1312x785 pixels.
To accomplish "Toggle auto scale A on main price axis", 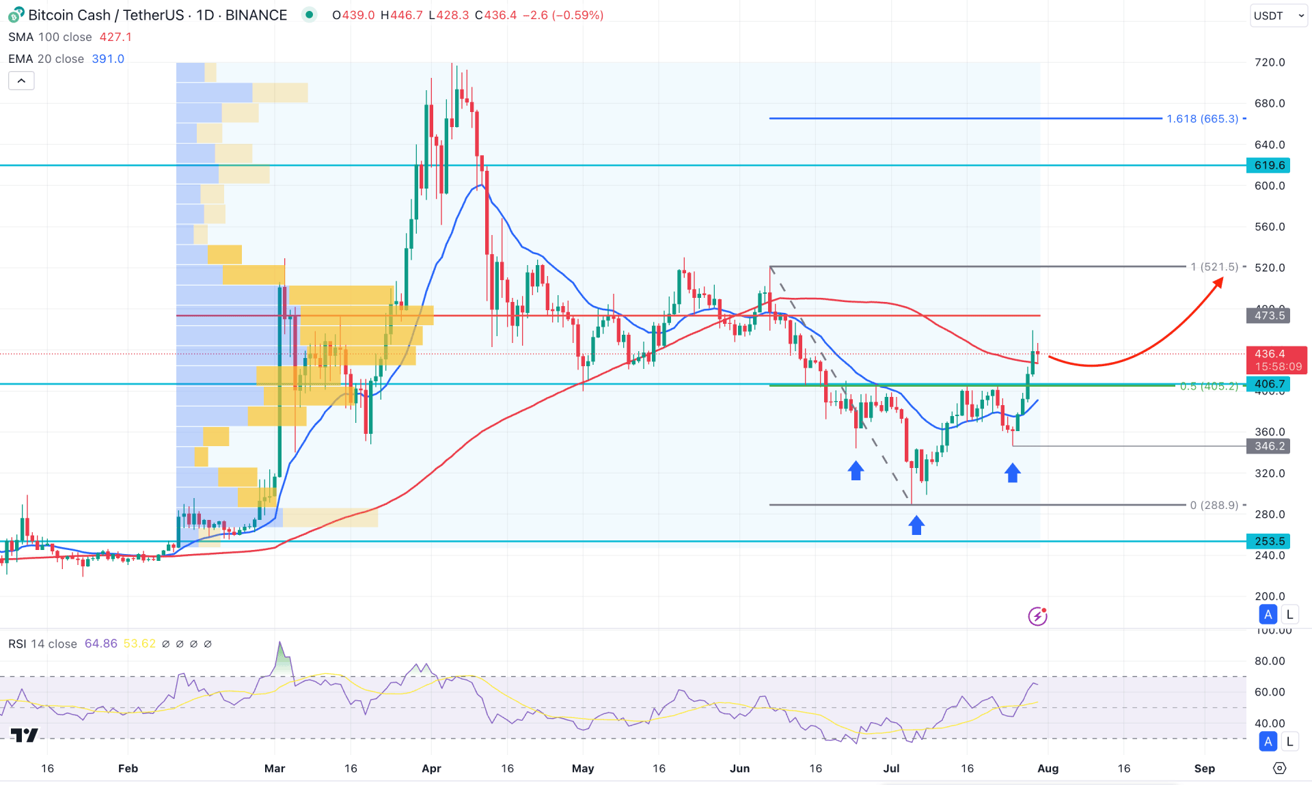I will coord(1268,614).
